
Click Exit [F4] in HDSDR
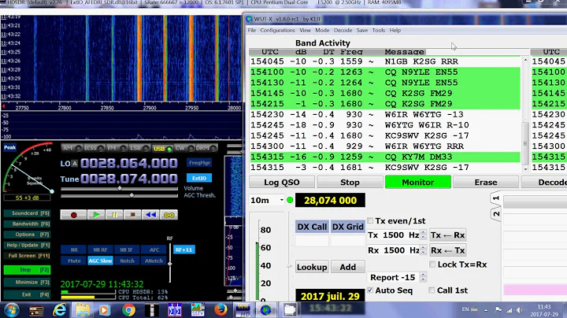point(27,294)
